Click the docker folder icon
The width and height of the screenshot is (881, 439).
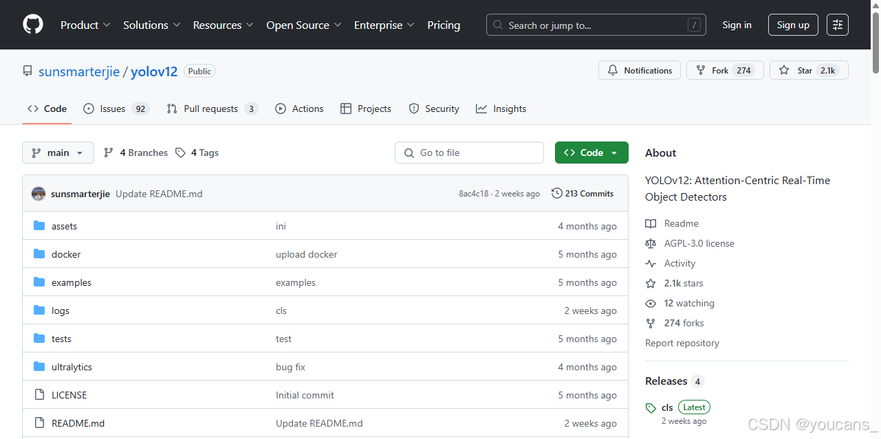click(x=39, y=254)
